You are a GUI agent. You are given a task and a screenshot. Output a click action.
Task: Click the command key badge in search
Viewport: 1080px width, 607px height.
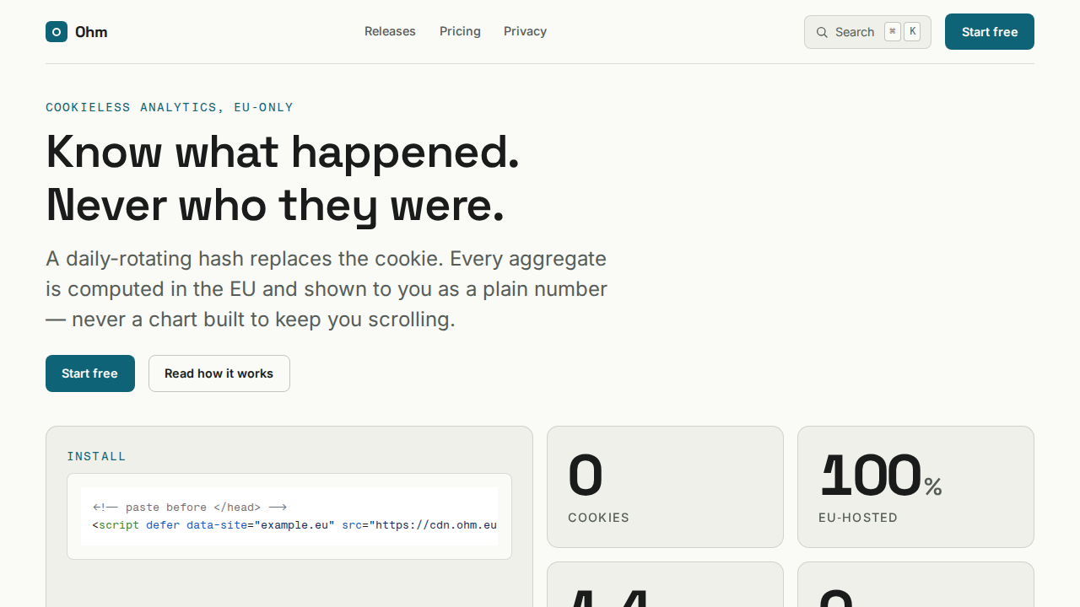[893, 32]
